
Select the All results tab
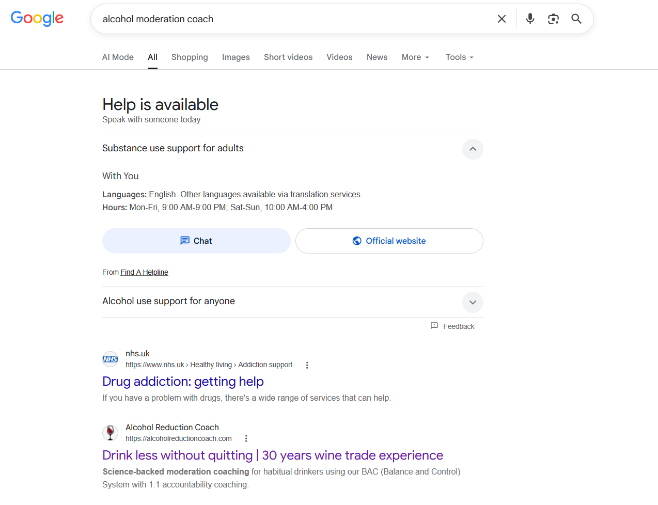152,57
